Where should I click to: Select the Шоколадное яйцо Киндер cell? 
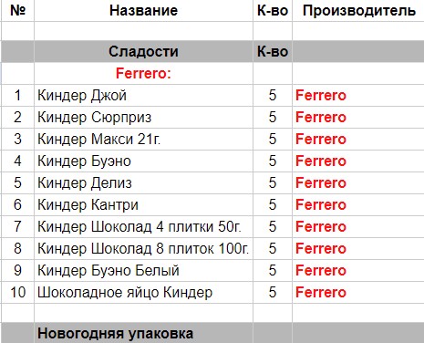click(143, 292)
